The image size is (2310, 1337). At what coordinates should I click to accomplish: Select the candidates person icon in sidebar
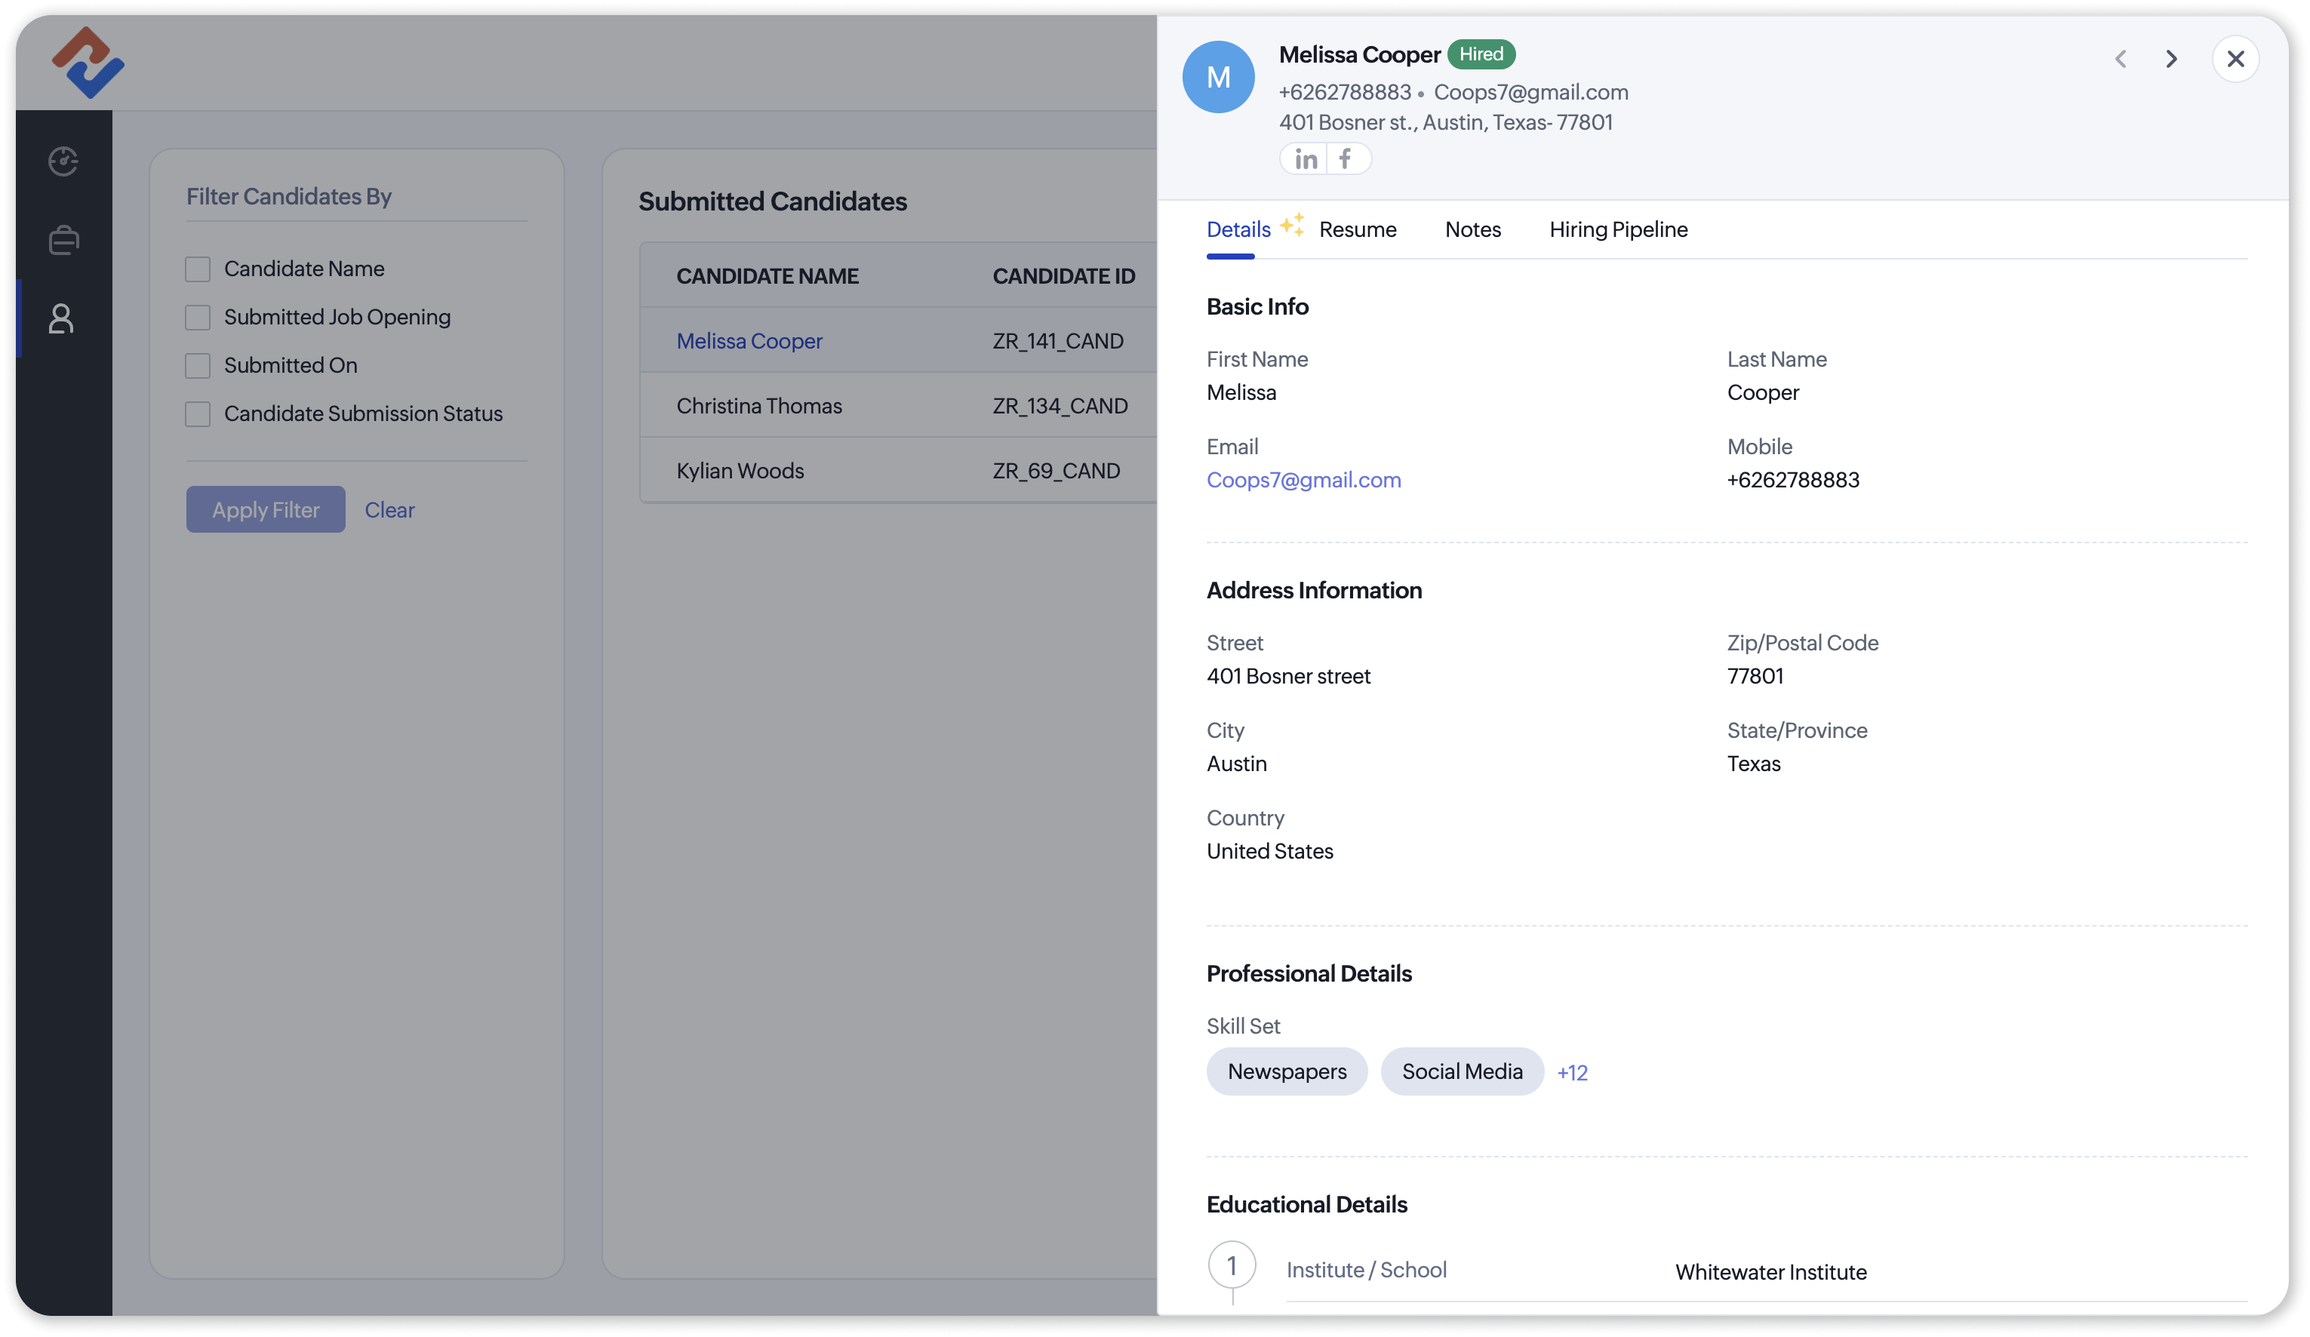click(x=61, y=319)
